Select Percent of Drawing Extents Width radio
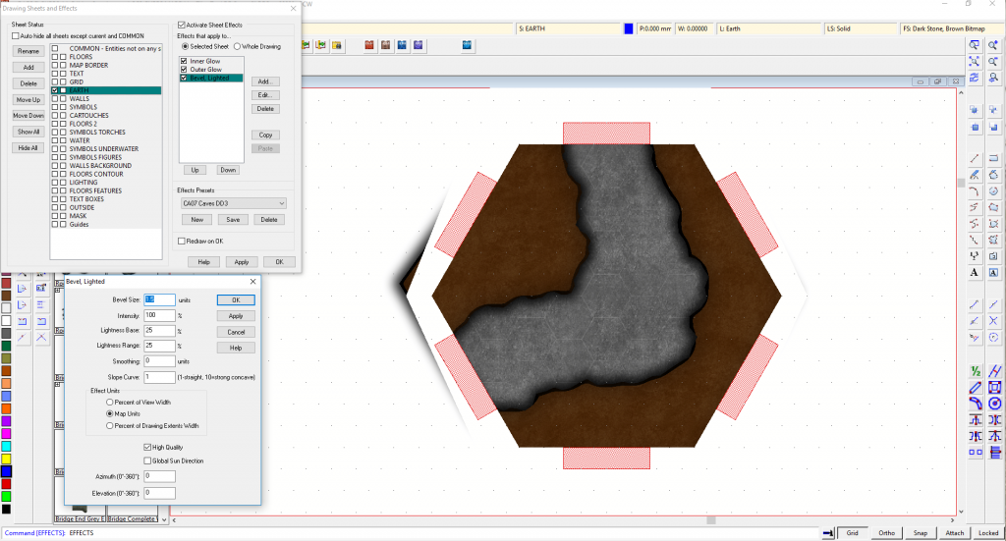This screenshot has width=1006, height=541. pyautogui.click(x=110, y=425)
